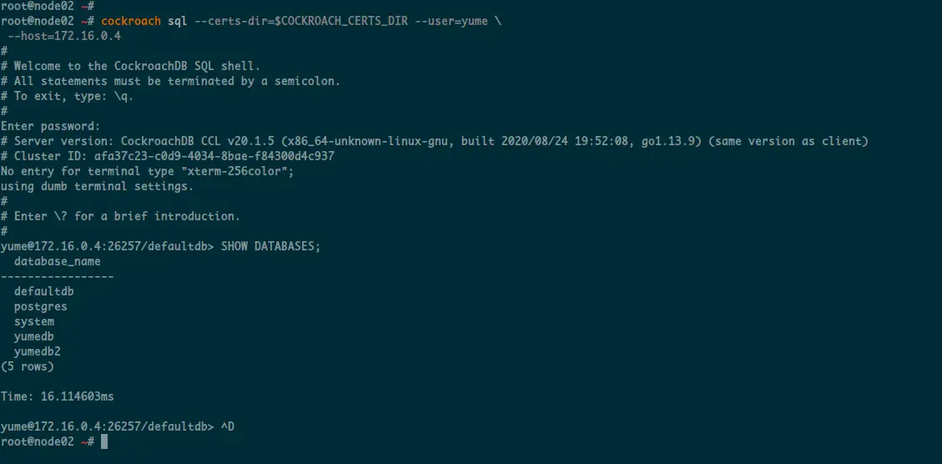
Task: Click the (5 rows) result count
Action: pos(27,366)
